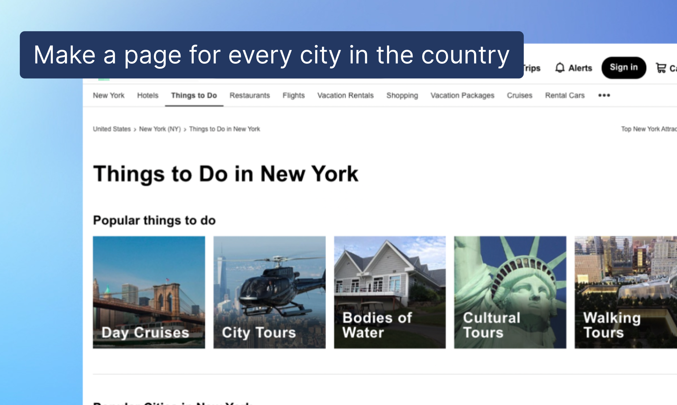Open the Restaurants tab
This screenshot has height=405, width=677.
pos(249,95)
